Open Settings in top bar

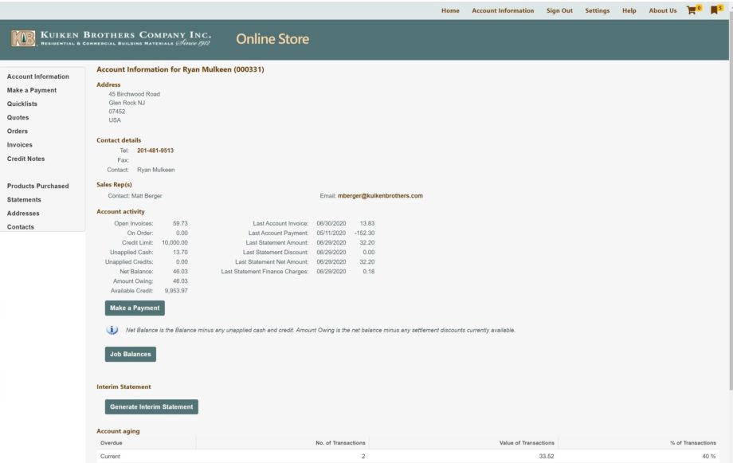(598, 10)
